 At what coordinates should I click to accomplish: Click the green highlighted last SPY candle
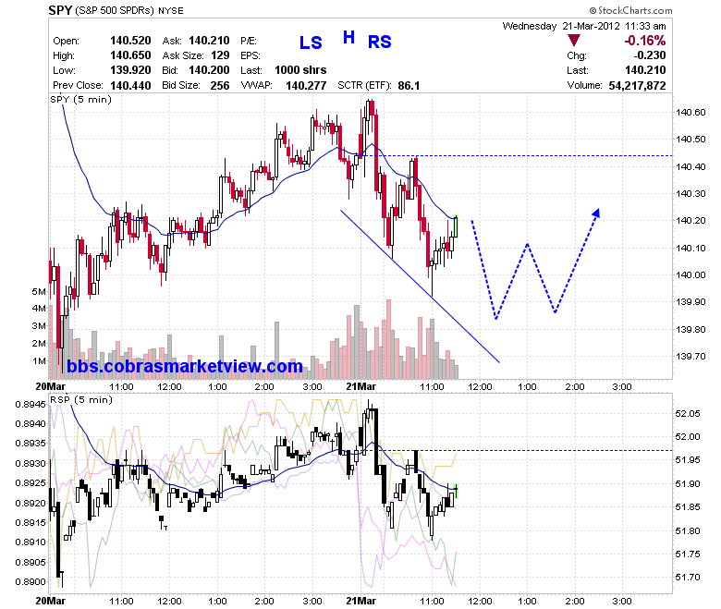point(456,226)
